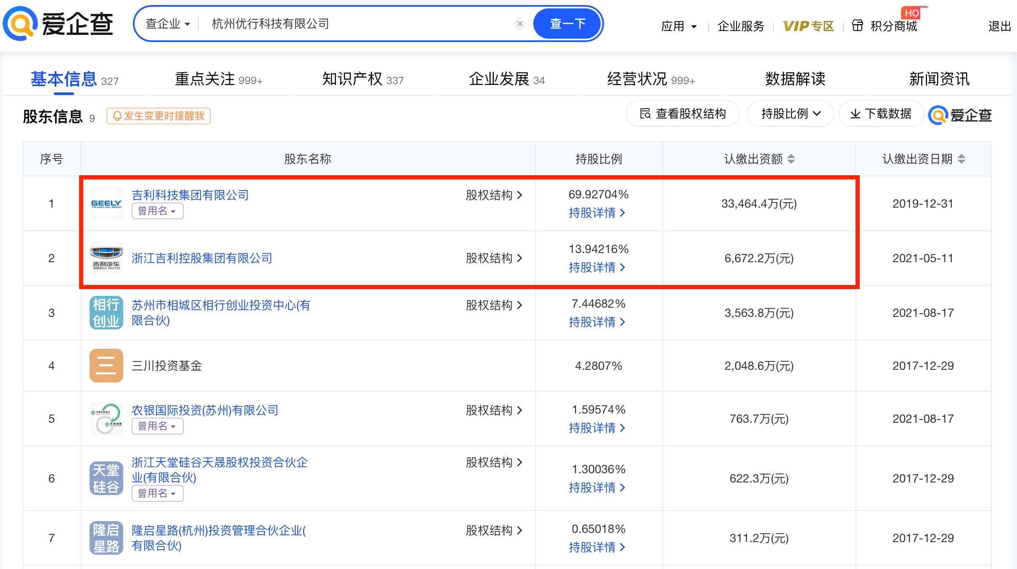
Task: Click the GEELY company logo thumbnail
Action: (106, 204)
